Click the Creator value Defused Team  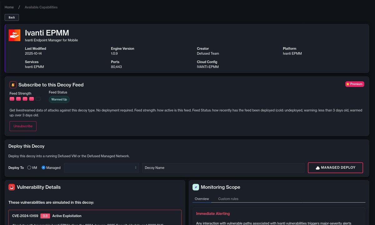tap(208, 53)
